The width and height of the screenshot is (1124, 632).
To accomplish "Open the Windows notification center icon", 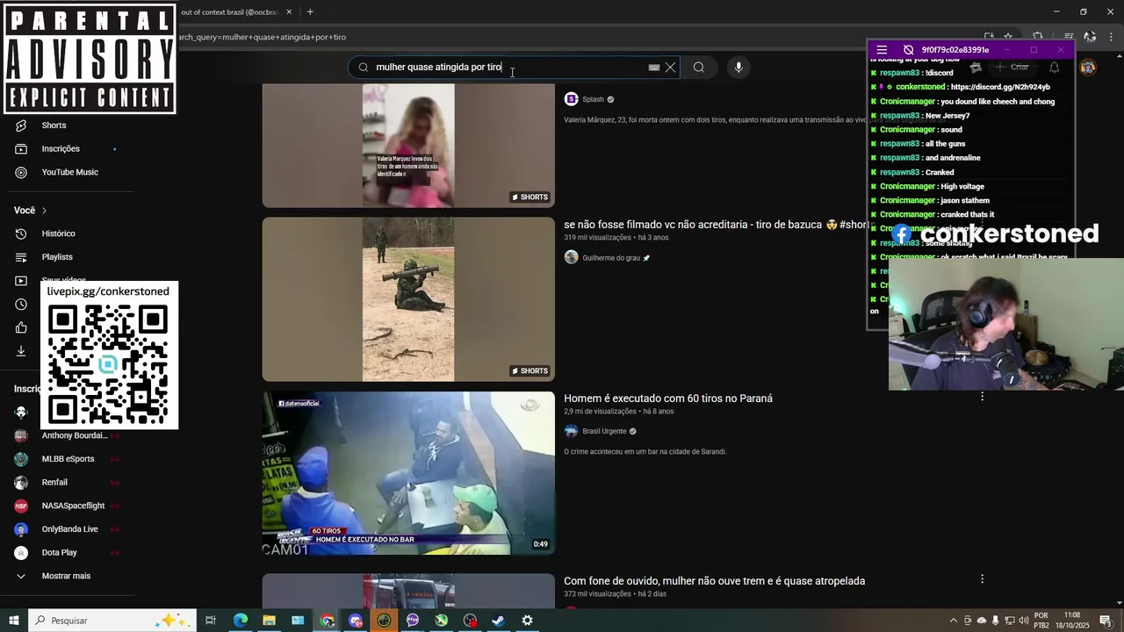I will coord(1106,621).
